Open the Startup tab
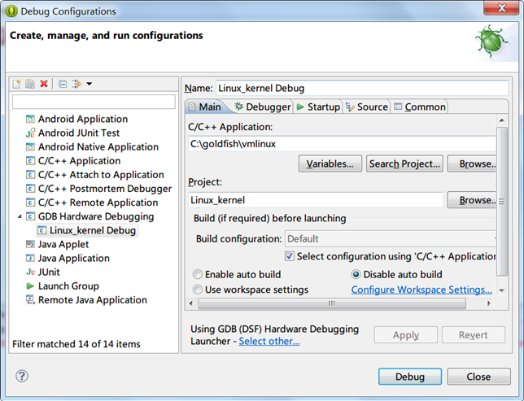This screenshot has height=401, width=524. [x=318, y=107]
